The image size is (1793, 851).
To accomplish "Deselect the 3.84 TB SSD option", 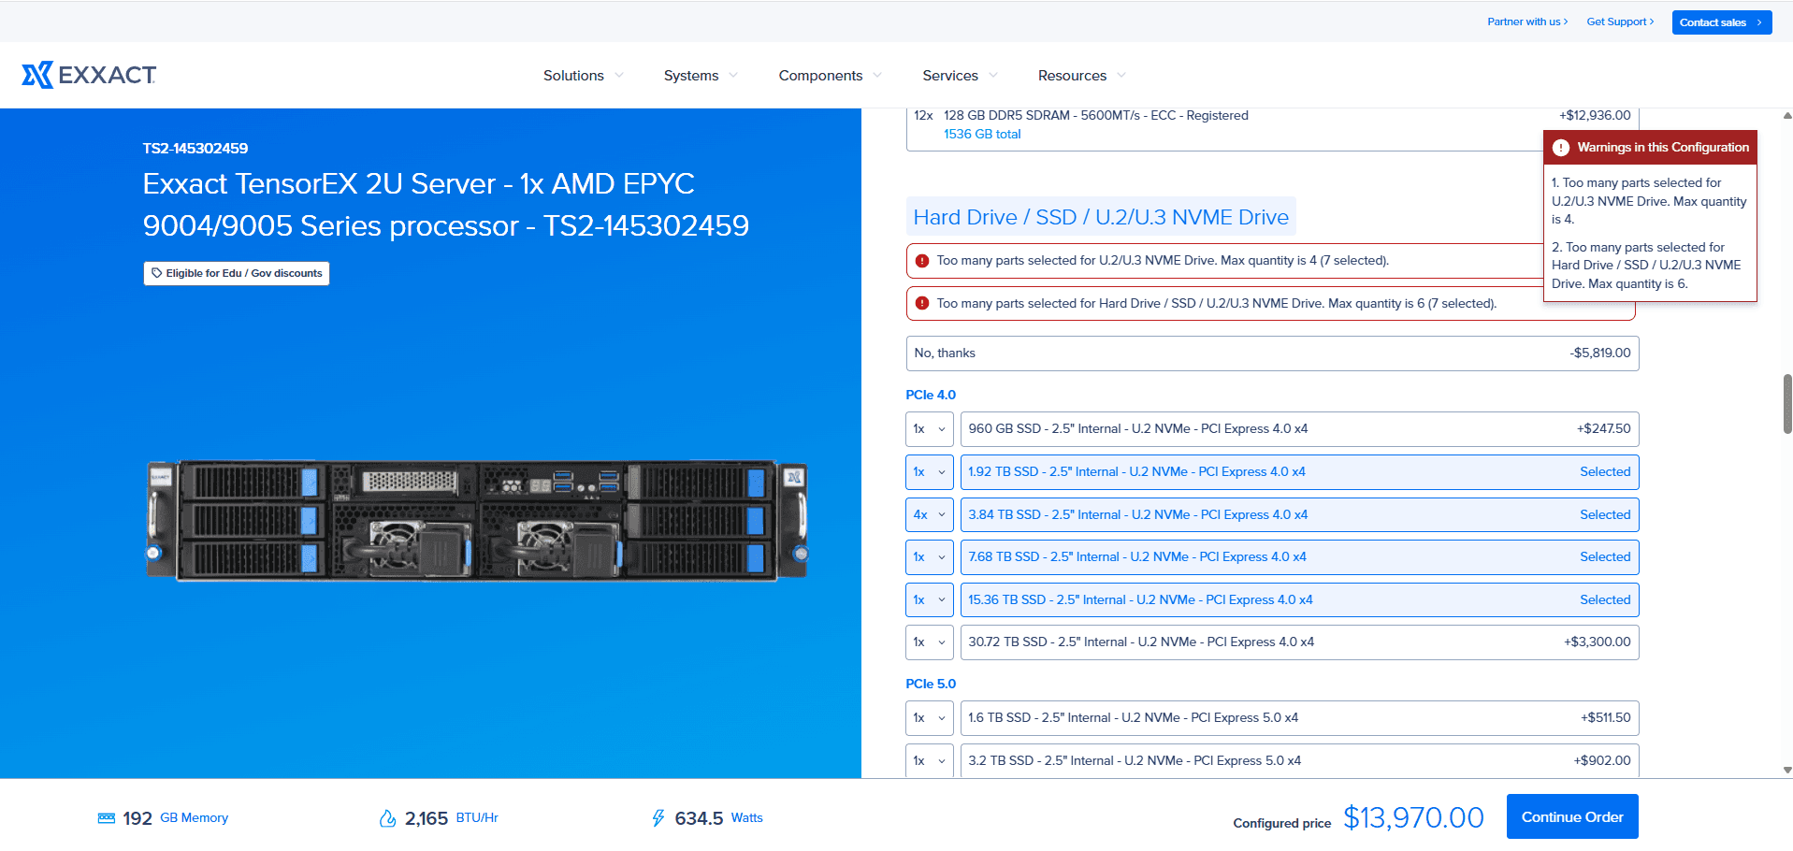I will coord(1299,515).
